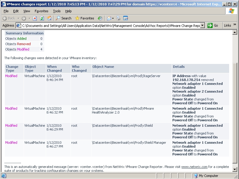Click root in the HealthAnalyzer row
This screenshot has height=179, width=239.
pyautogui.click(x=74, y=108)
